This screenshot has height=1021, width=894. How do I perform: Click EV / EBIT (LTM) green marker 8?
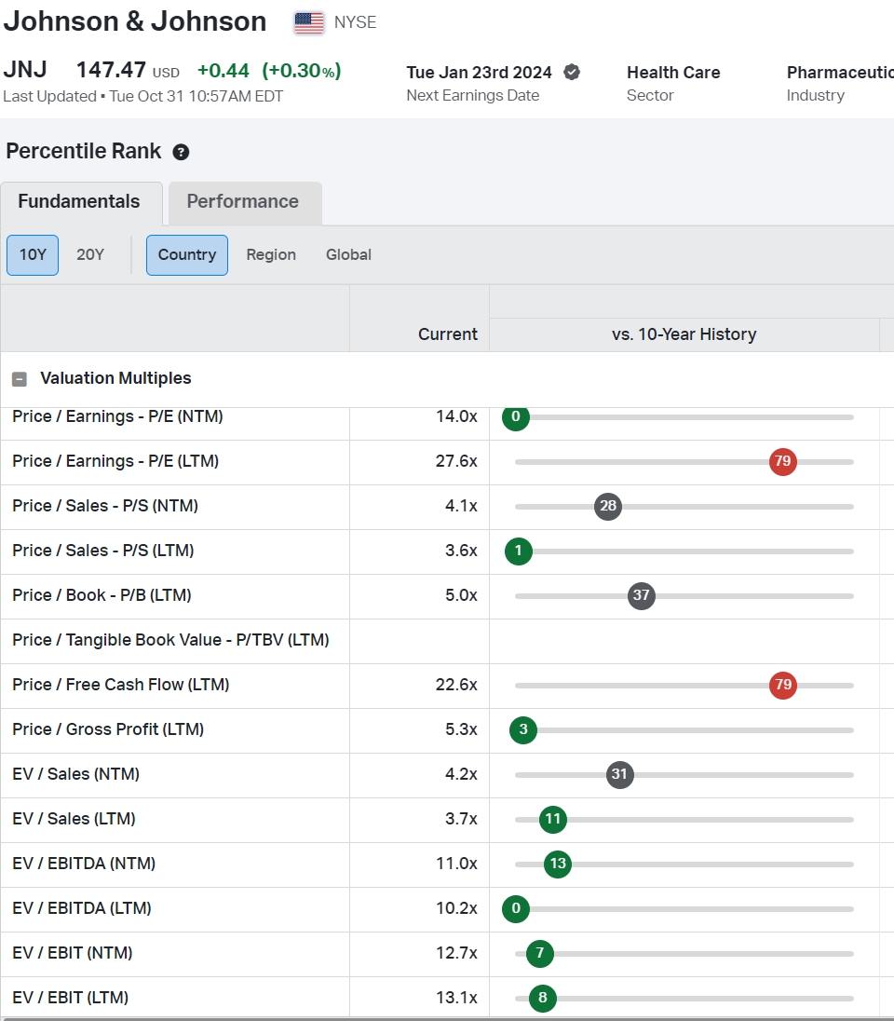point(542,999)
